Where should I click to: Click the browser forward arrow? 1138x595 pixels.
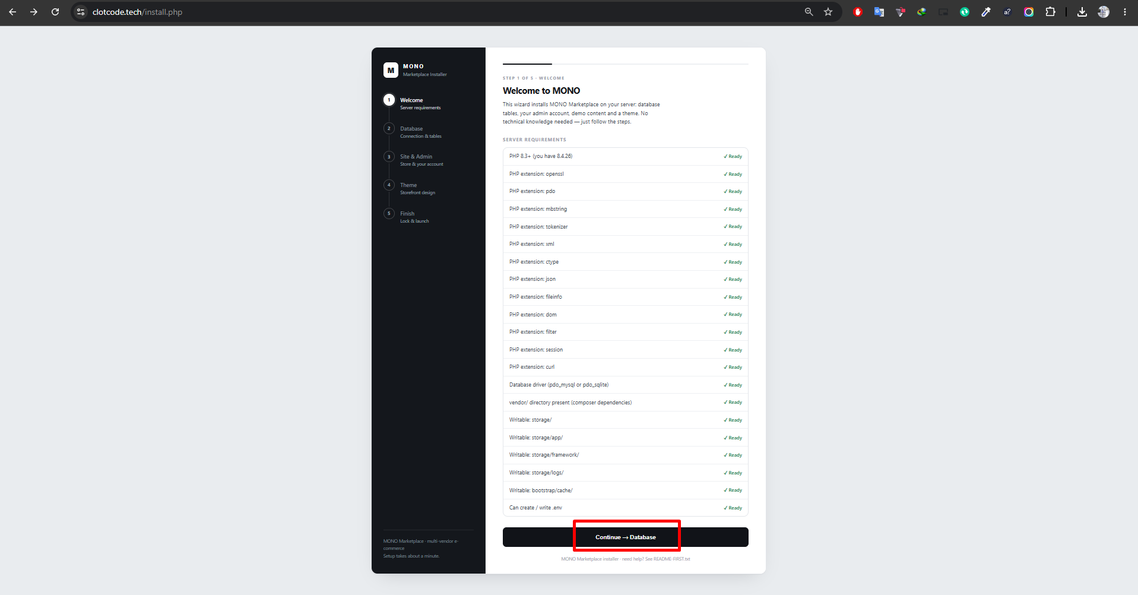pos(34,12)
